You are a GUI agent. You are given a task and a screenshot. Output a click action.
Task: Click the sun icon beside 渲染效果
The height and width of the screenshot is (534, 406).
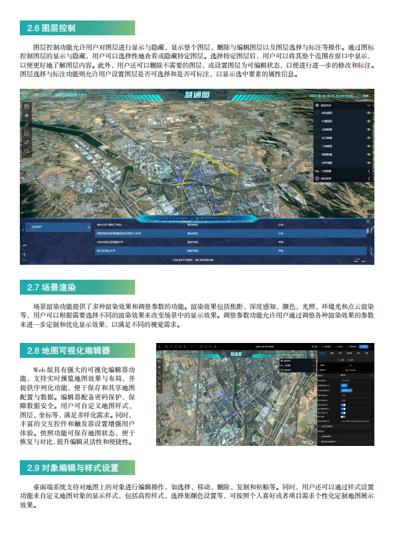click(x=317, y=179)
